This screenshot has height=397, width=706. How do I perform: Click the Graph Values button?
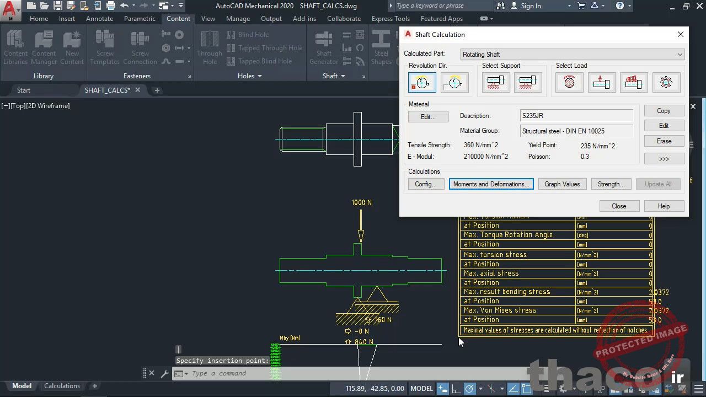tap(562, 184)
